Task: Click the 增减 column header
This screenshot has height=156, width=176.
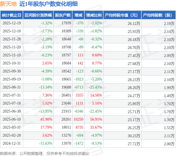Action: (78, 15)
